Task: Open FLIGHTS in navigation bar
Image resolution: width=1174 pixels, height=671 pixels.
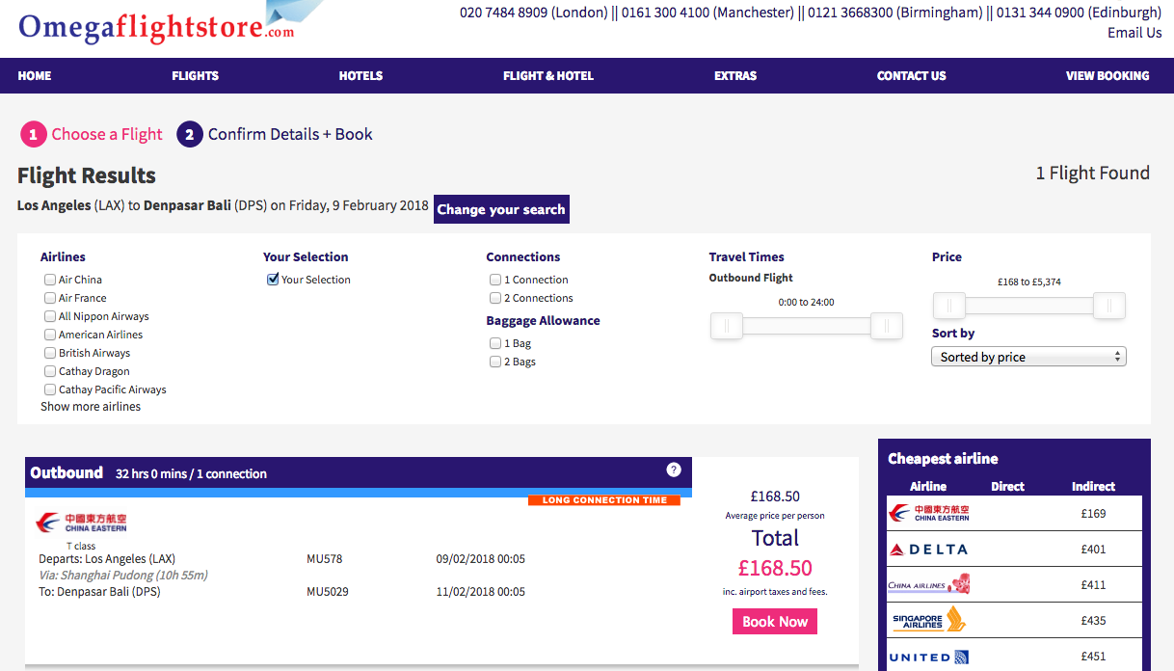Action: tap(196, 76)
